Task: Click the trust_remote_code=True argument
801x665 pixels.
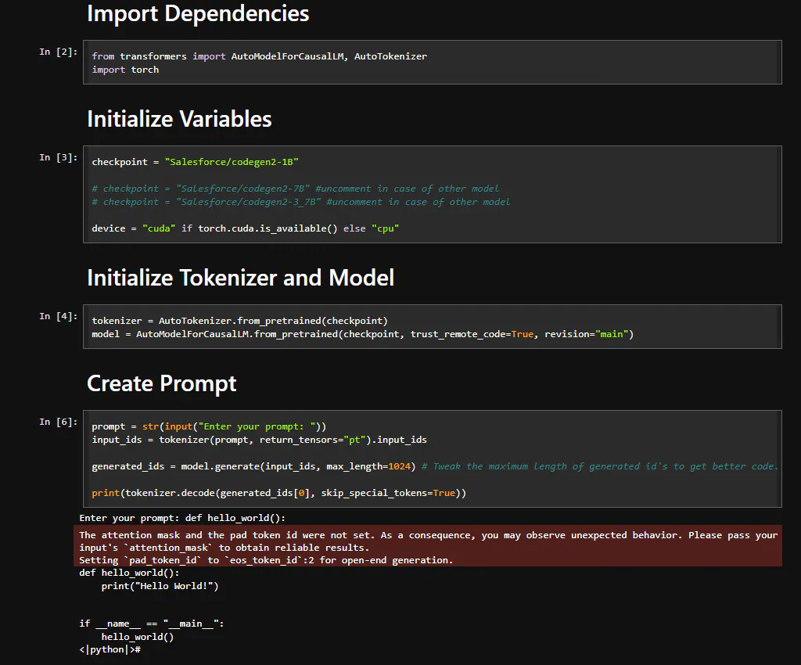Action: coord(472,334)
